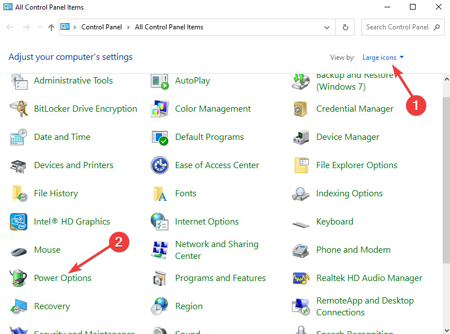Click the Indexing Options magnifier icon
Screen dimensions: 450x334
pos(300,194)
